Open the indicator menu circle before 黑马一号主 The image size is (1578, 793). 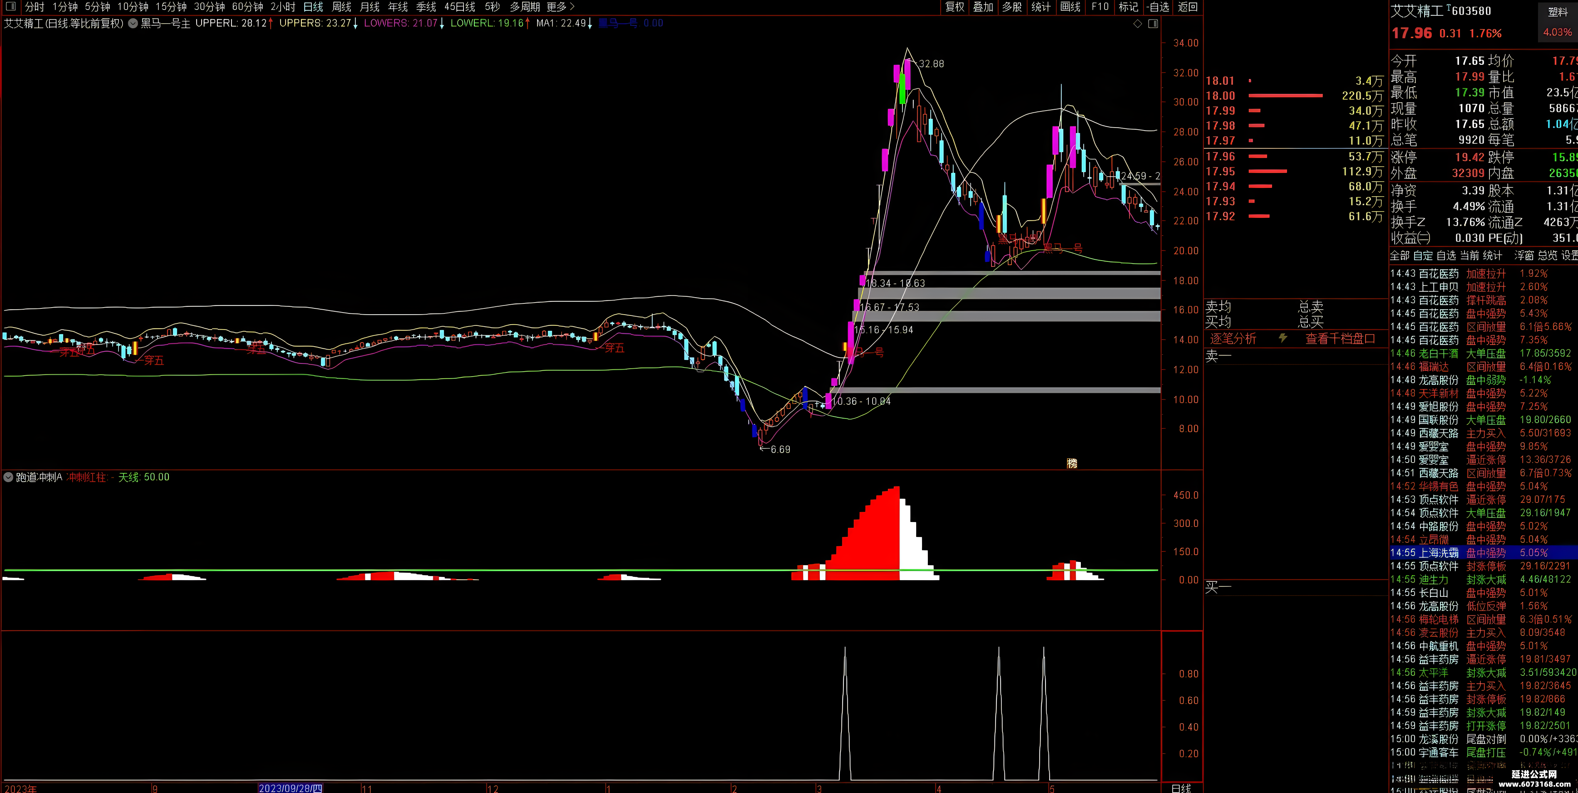(x=132, y=23)
